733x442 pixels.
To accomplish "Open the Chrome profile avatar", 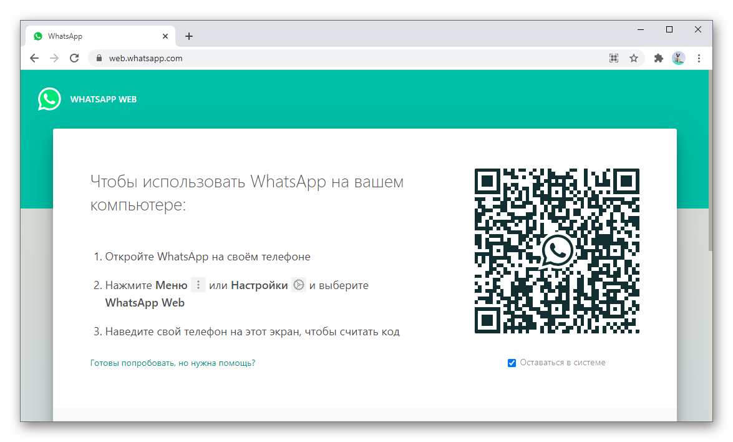I will pyautogui.click(x=678, y=58).
